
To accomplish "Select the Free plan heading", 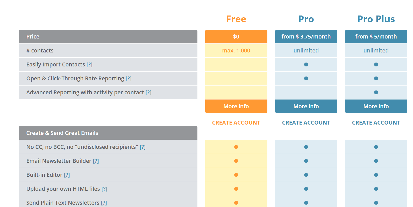I will pos(236,19).
